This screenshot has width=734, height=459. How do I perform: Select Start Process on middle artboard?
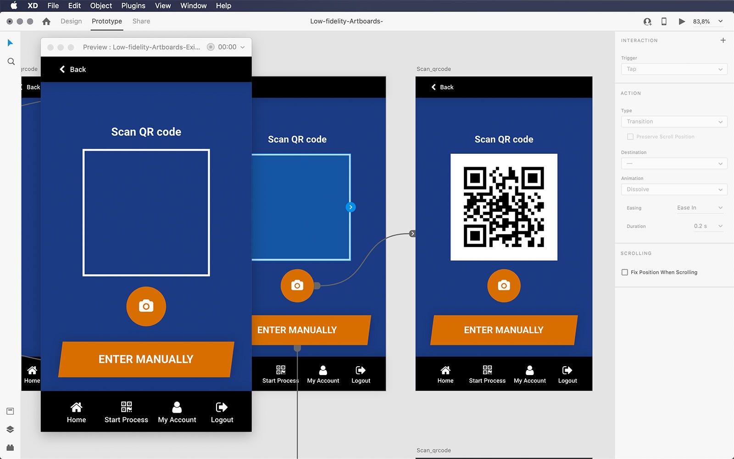pos(280,375)
